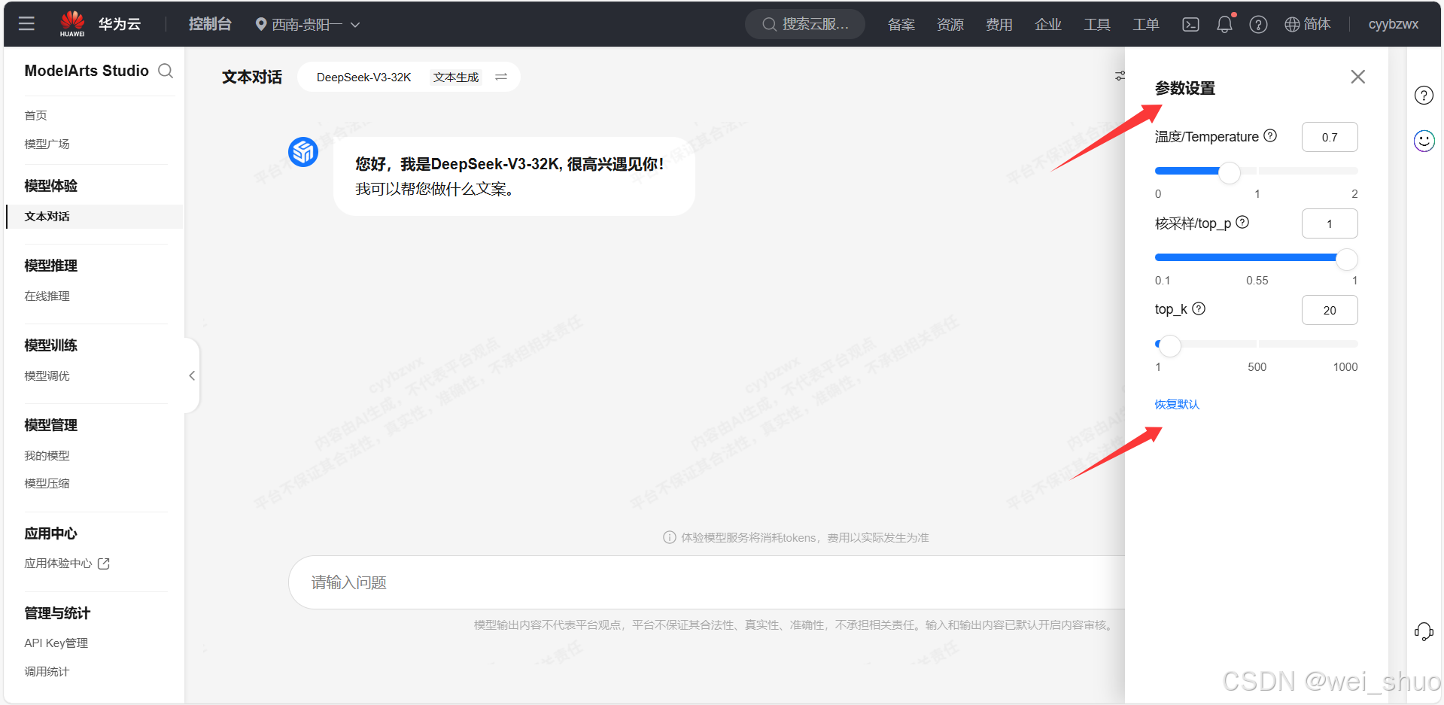Click the 模型体验 section heading

[50, 186]
